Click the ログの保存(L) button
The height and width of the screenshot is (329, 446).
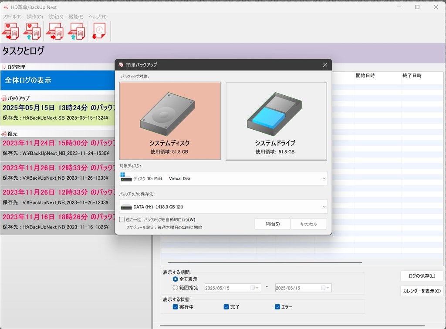(x=422, y=276)
